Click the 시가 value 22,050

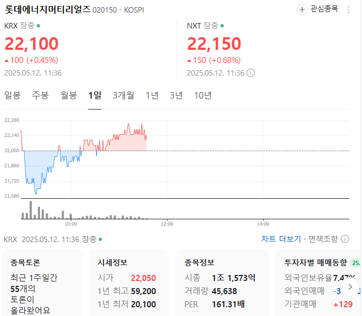(143, 278)
